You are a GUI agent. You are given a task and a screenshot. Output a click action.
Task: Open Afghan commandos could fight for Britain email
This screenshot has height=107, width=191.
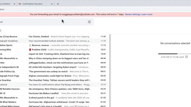(x=54, y=76)
